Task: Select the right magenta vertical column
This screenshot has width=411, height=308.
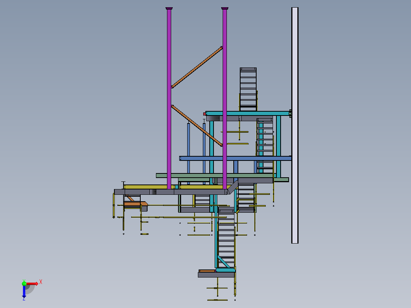Action: [225, 98]
